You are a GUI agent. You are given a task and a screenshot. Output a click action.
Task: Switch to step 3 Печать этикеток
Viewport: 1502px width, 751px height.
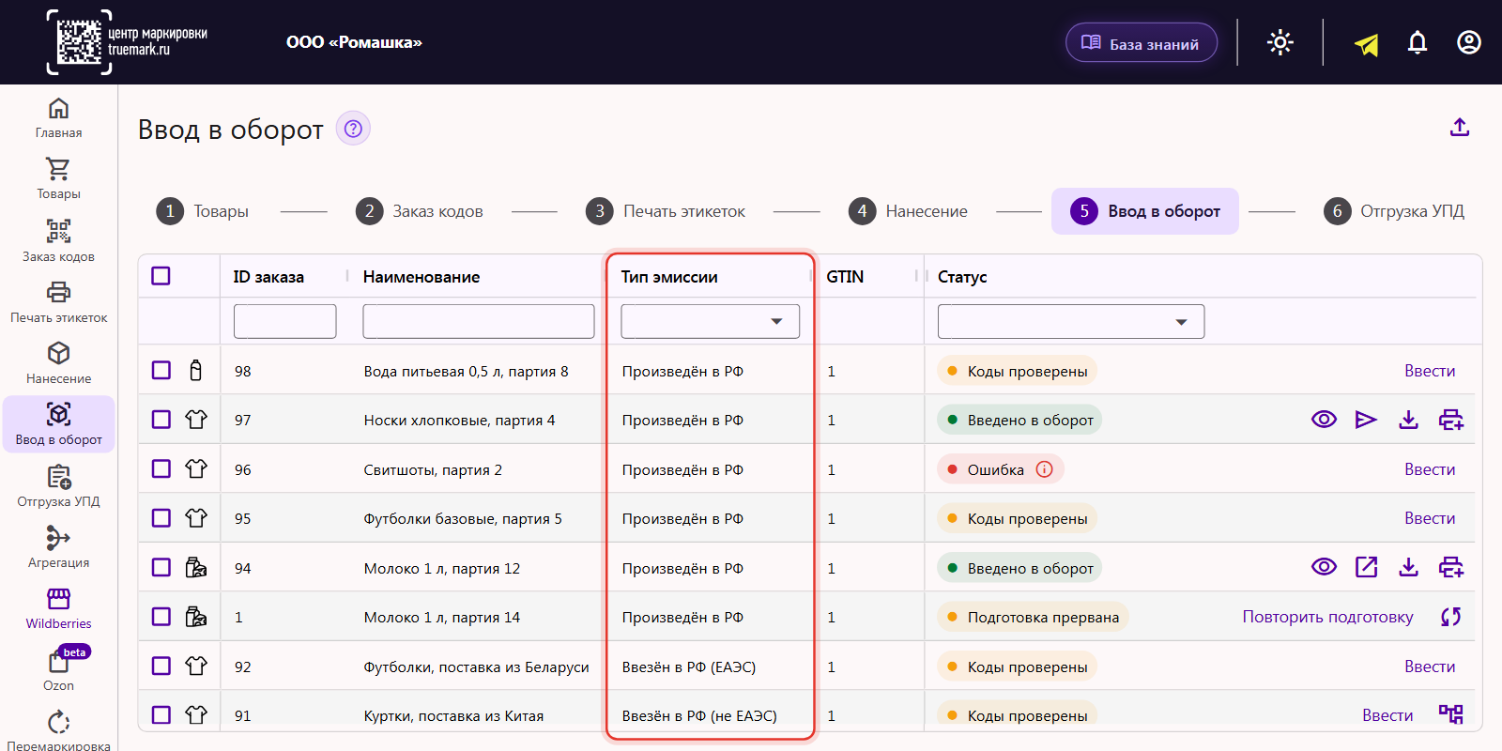[x=666, y=211]
